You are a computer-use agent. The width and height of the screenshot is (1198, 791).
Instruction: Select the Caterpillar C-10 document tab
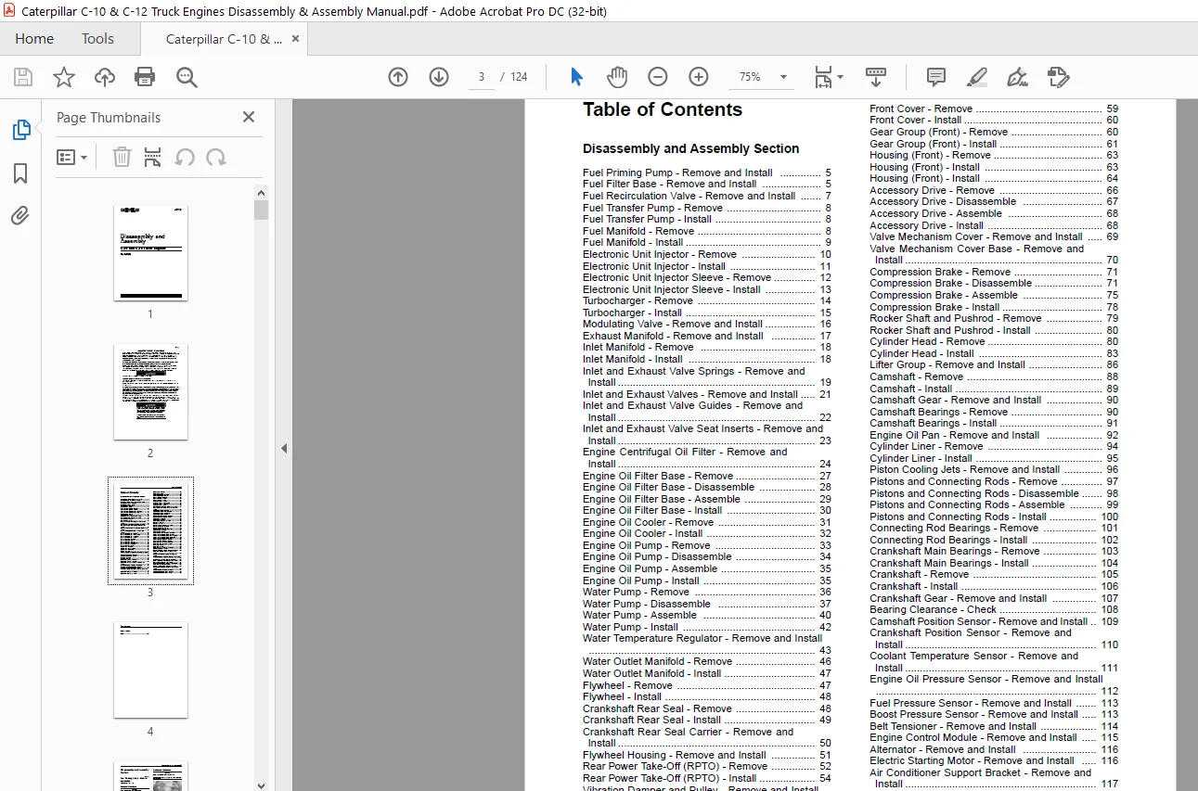[224, 39]
